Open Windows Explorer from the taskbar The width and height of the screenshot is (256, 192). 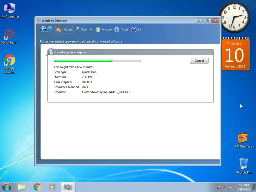coord(22,187)
